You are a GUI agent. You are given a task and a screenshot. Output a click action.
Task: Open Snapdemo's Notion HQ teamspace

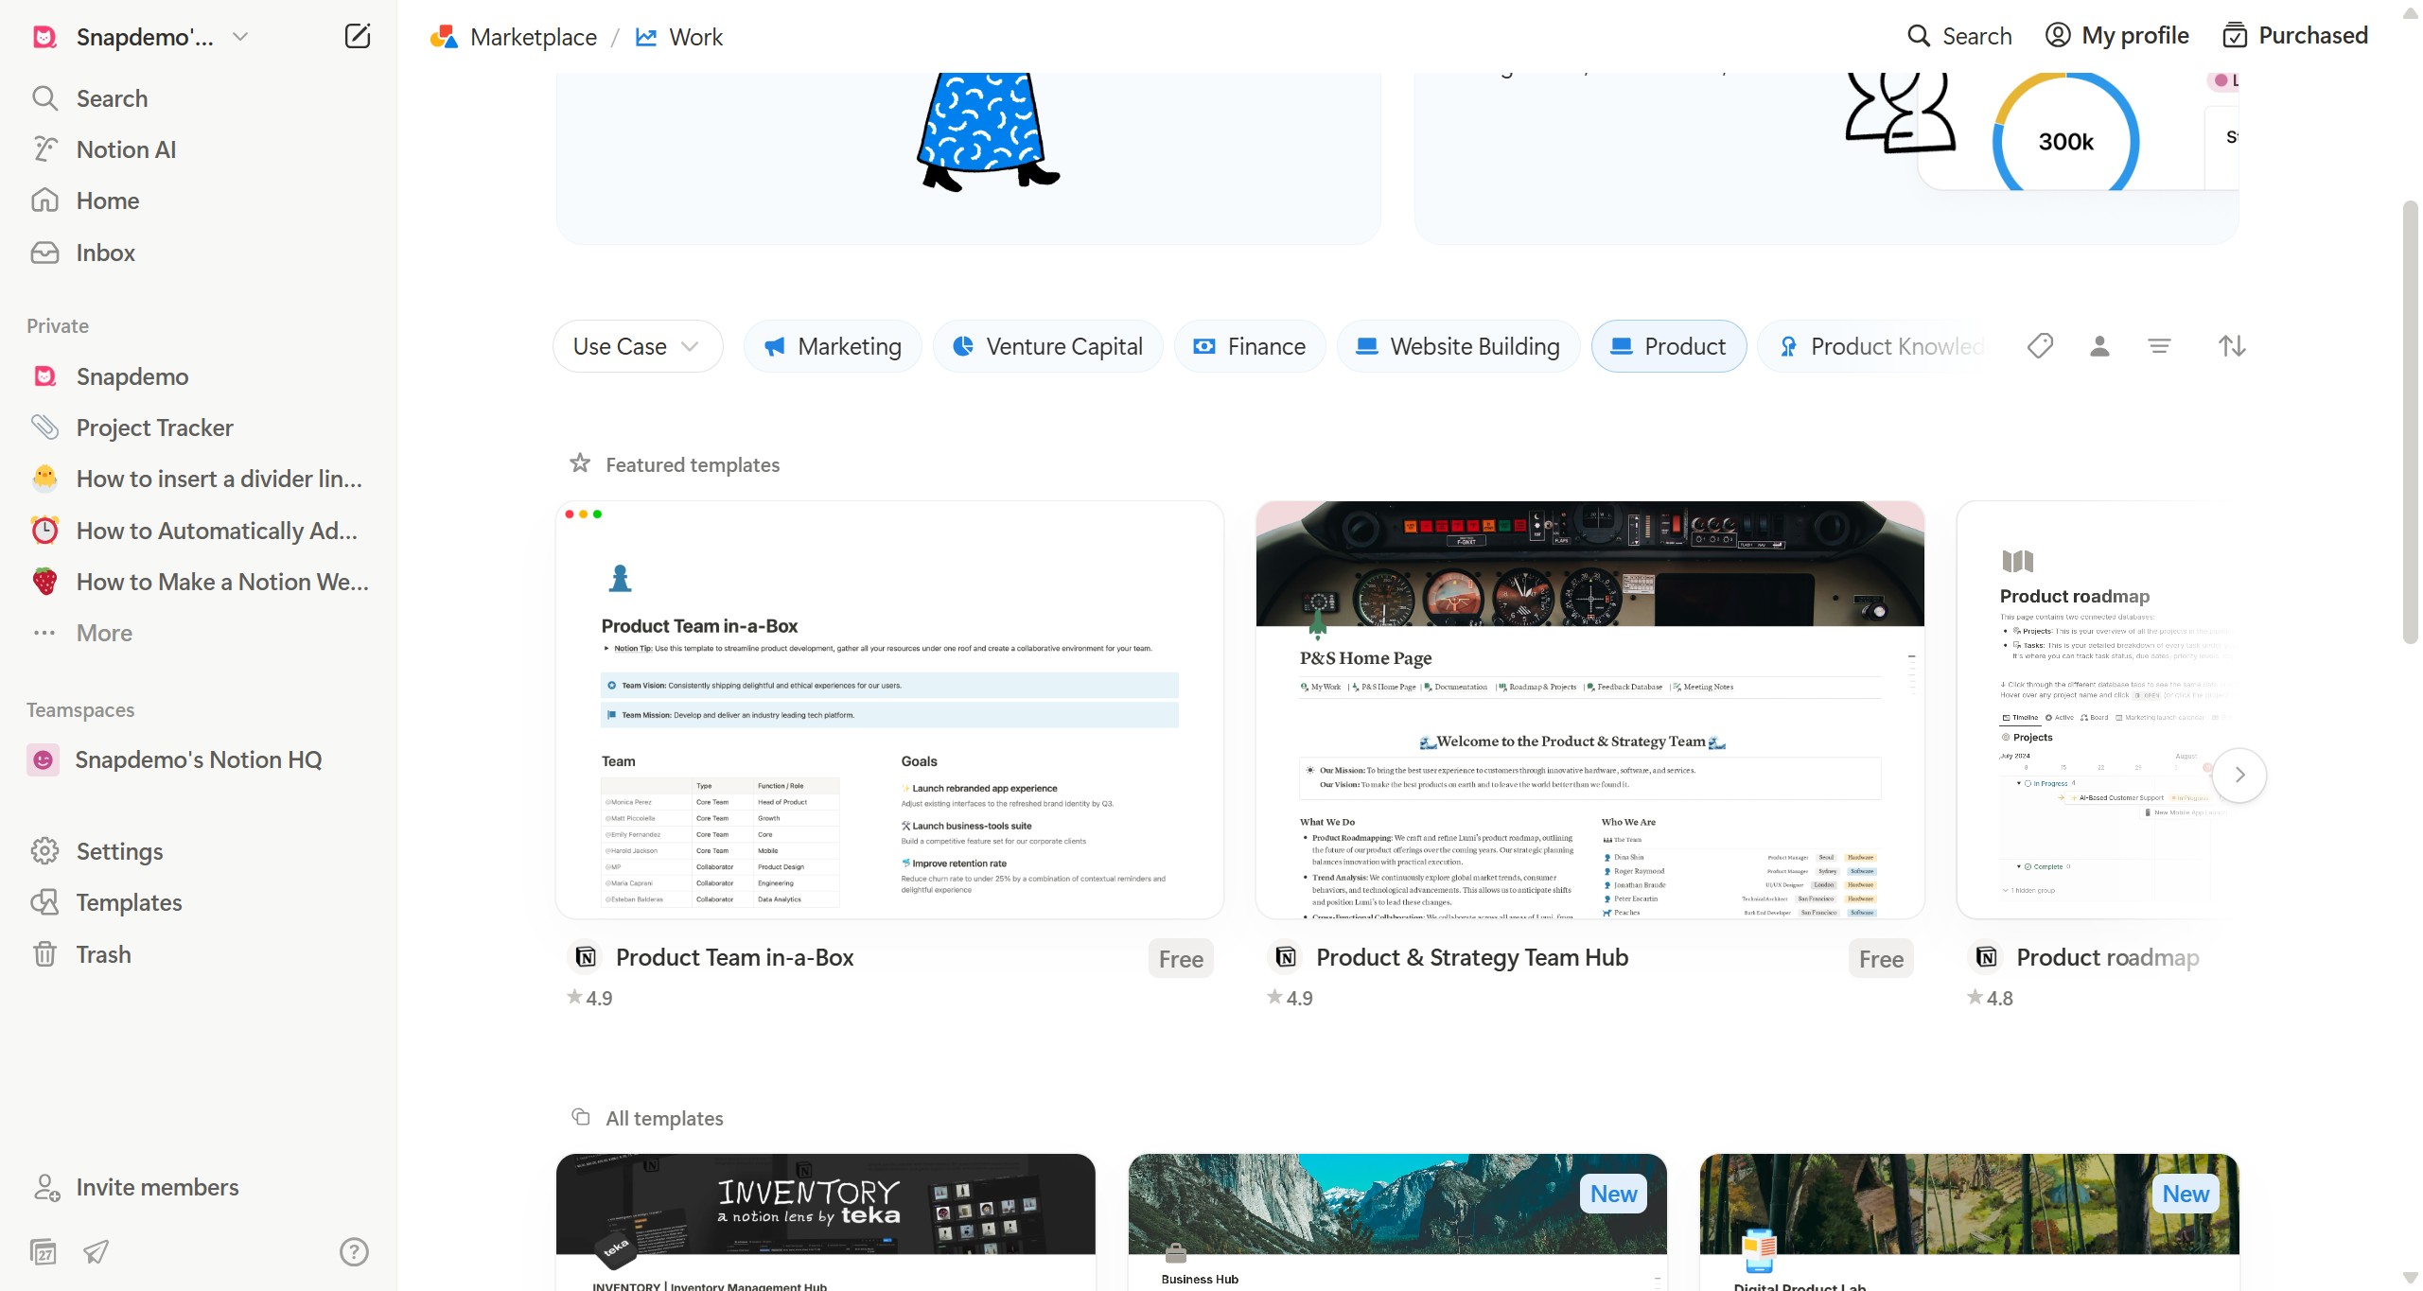click(x=199, y=759)
